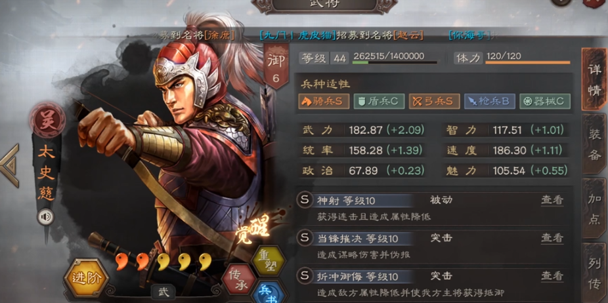Choose the 枪兵B troop aptitude badge
Image resolution: width=608 pixels, height=303 pixels.
[490, 101]
